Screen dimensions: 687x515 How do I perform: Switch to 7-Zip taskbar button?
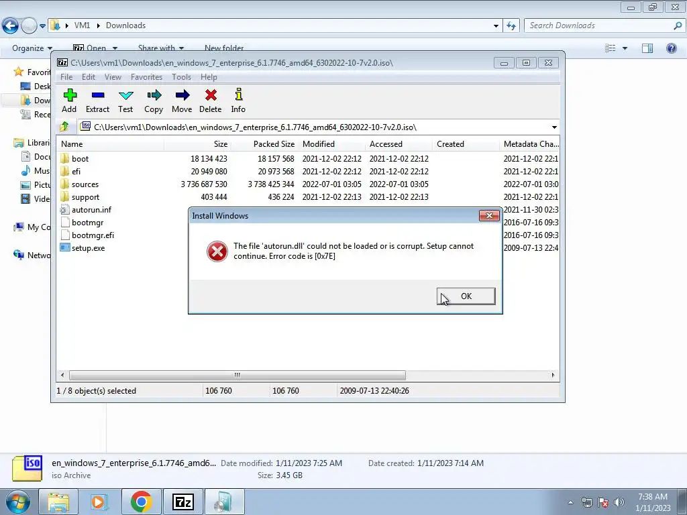coord(183,502)
